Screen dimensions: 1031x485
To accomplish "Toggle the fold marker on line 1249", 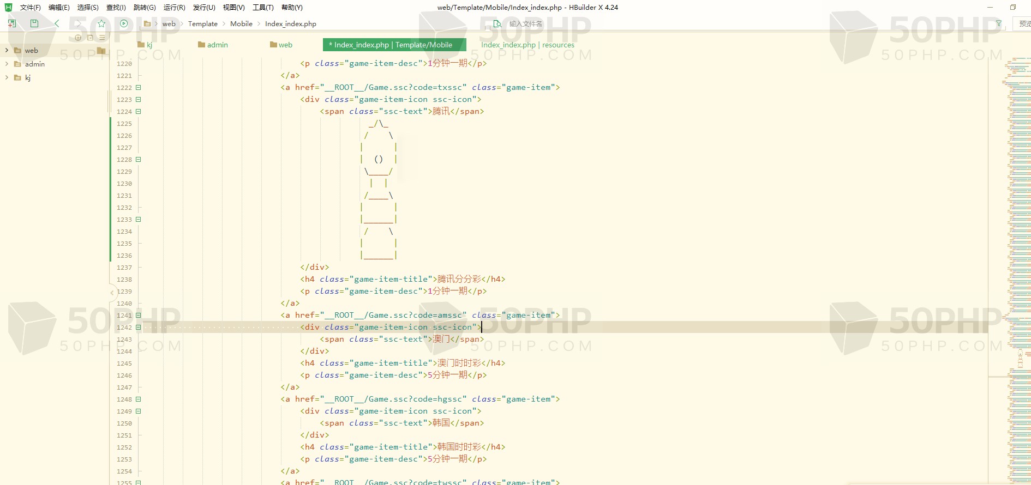I will 139,411.
